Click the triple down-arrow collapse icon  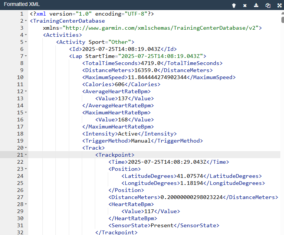234,6
